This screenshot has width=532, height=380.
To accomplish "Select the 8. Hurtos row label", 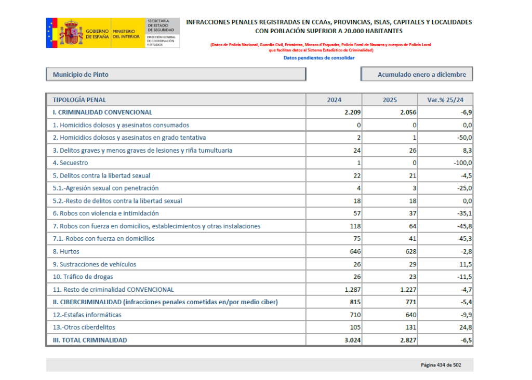I will coord(66,251).
